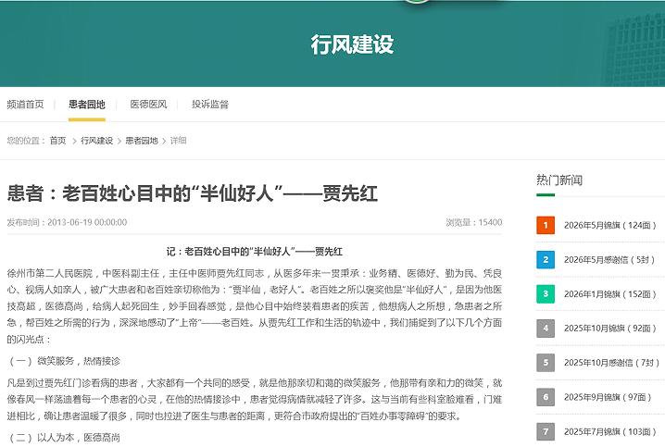Screen dimensions: 665x447
Task: Click the arrow before 详细 in breadcrumb
Action: pos(164,141)
